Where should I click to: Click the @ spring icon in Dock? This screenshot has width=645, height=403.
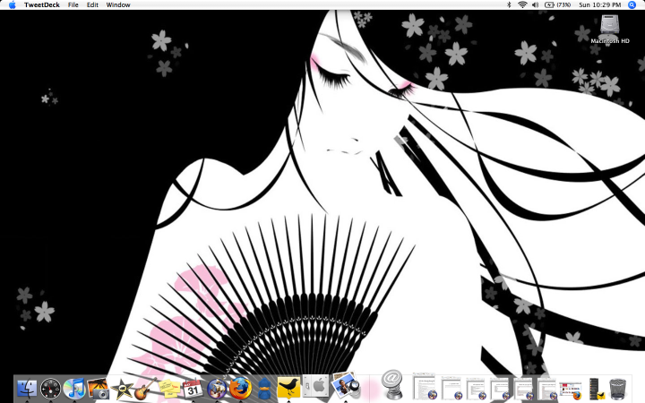(x=391, y=384)
